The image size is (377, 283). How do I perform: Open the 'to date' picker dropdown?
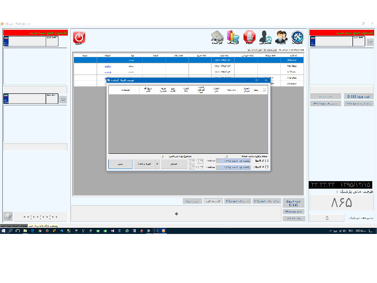218,167
